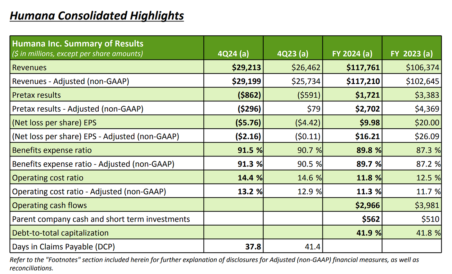Screen dimensions: 452x274
Task: Select 'Pretax results - Adjusted (non-GAAP)' label
Action: (78, 109)
